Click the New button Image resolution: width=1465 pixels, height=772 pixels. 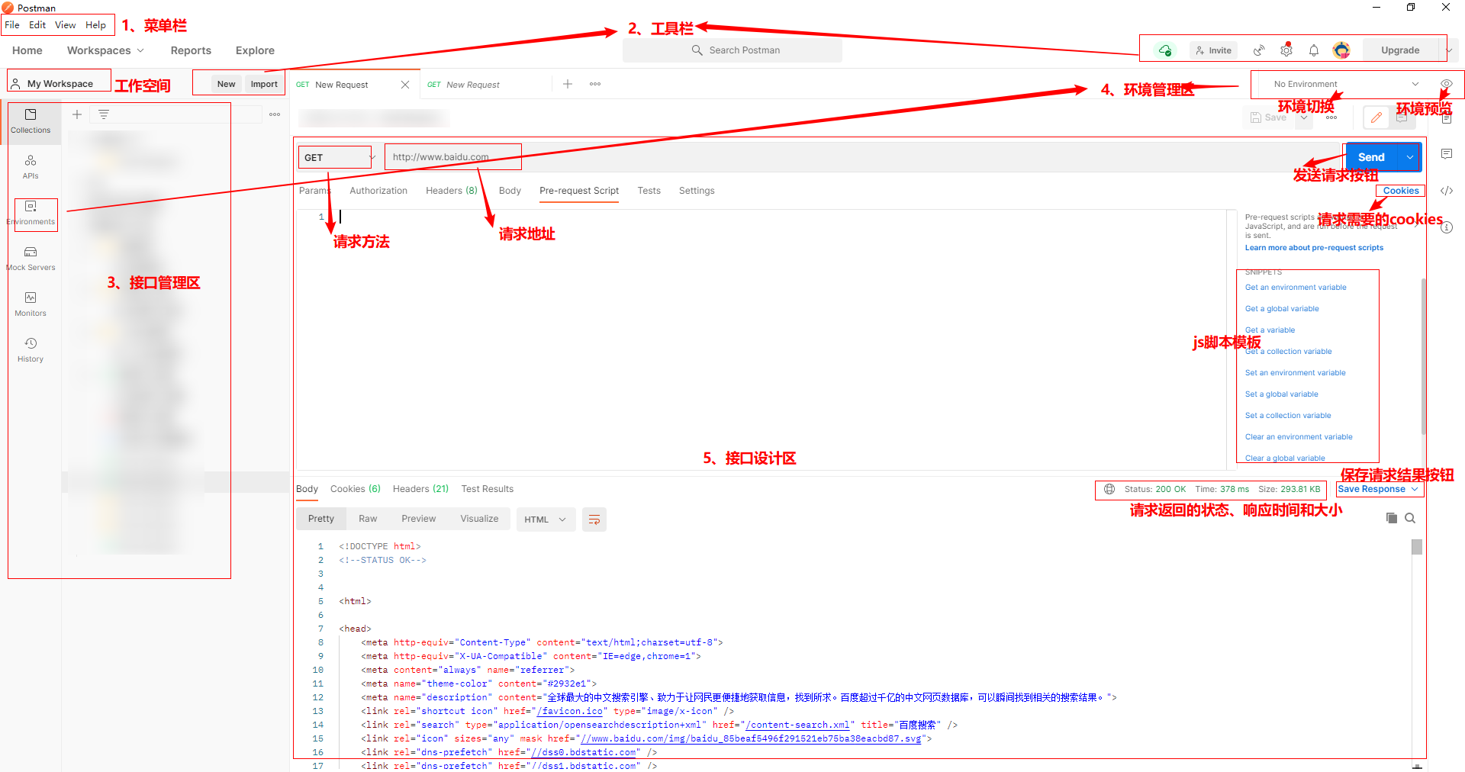[x=226, y=84]
